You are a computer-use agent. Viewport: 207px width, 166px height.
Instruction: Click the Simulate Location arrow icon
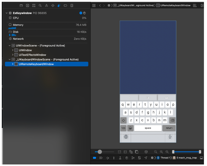pyautogui.click(x=146, y=158)
